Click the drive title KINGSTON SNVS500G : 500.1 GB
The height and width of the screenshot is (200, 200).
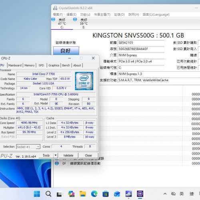138,36
